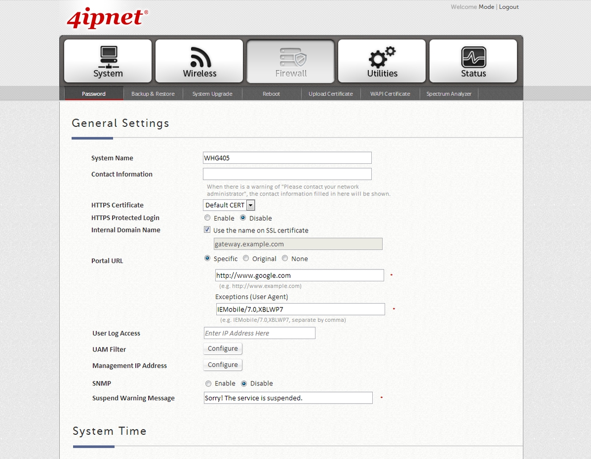Enable HTTPS Protected Login
Screen dimensions: 591x459
pyautogui.click(x=208, y=218)
